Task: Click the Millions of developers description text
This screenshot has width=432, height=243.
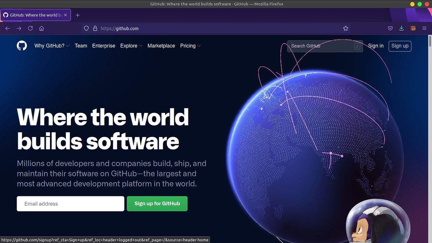Action: tap(112, 174)
